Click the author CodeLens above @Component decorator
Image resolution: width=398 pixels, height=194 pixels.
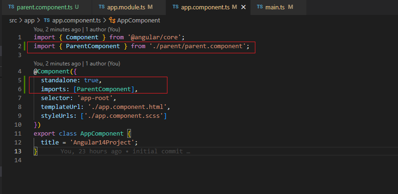77,63
